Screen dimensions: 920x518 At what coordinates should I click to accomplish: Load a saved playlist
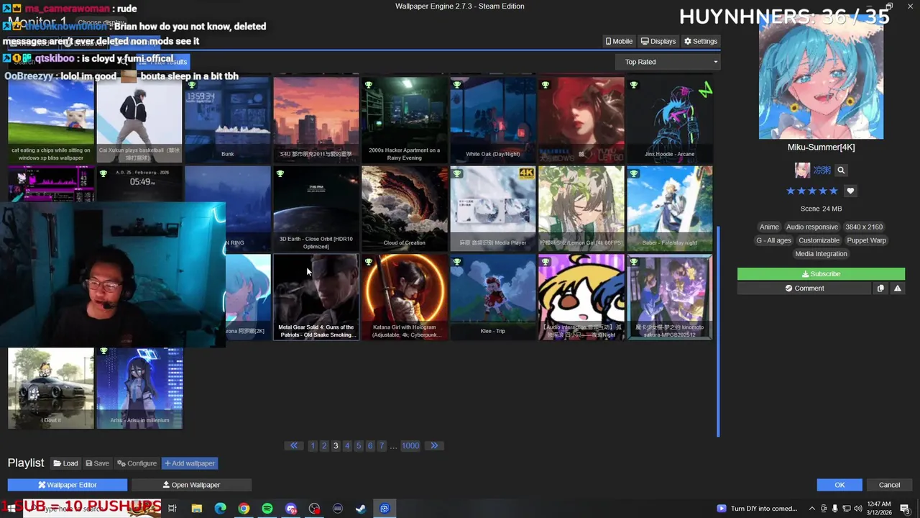[65, 463]
